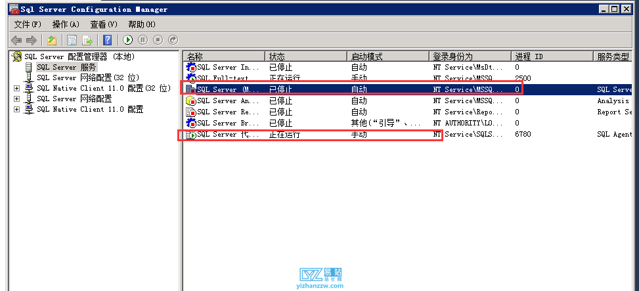Click the Export List toolbar icon
Screen dimensions: 639x291
pos(87,40)
